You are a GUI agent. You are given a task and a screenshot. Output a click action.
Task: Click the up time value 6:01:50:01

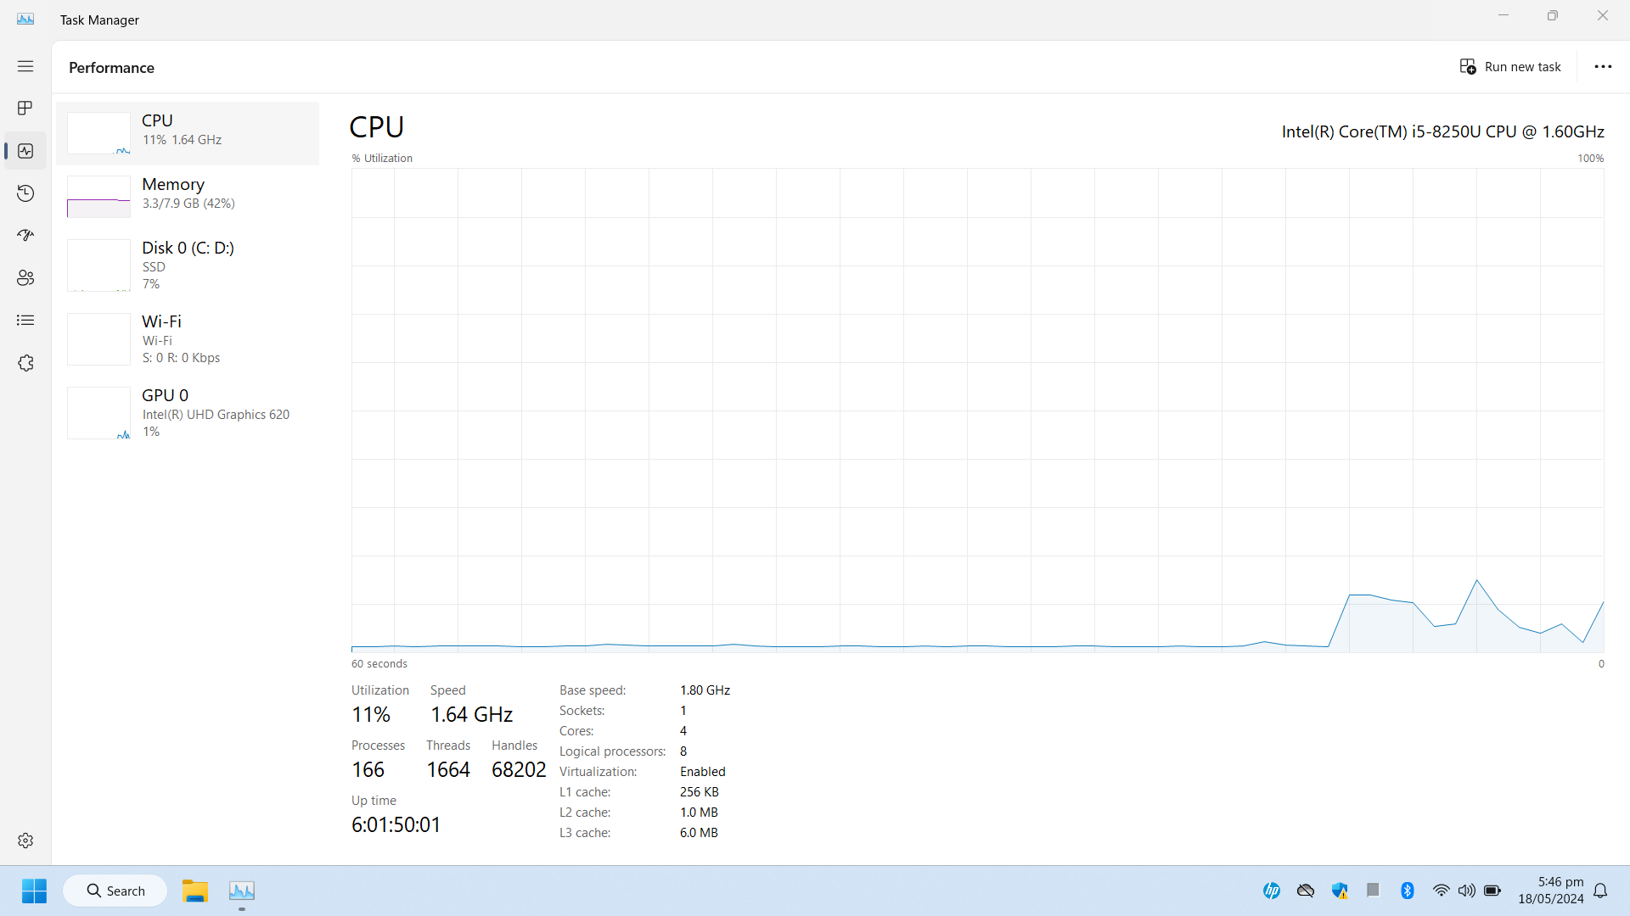[x=396, y=825]
